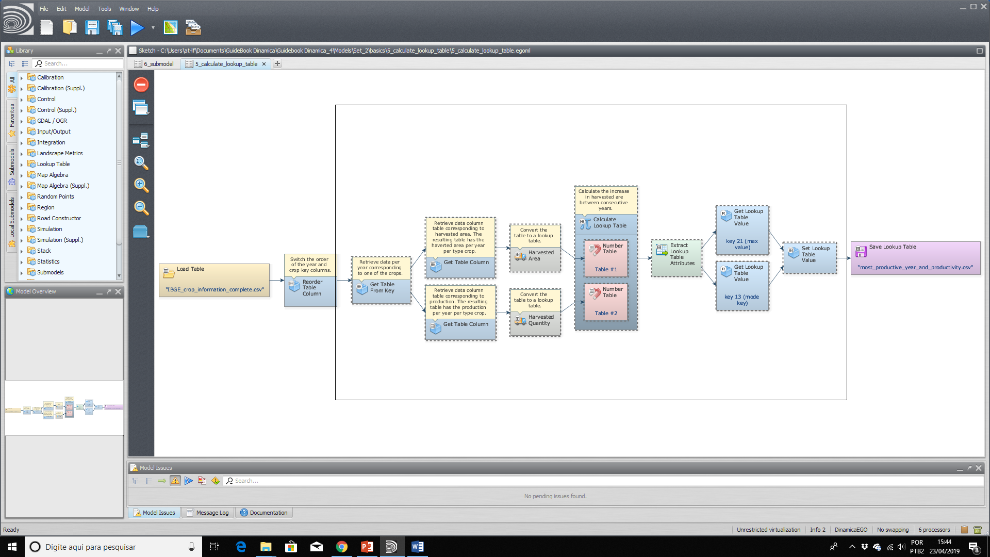
Task: Expand the Statistics category
Action: [x=22, y=262]
